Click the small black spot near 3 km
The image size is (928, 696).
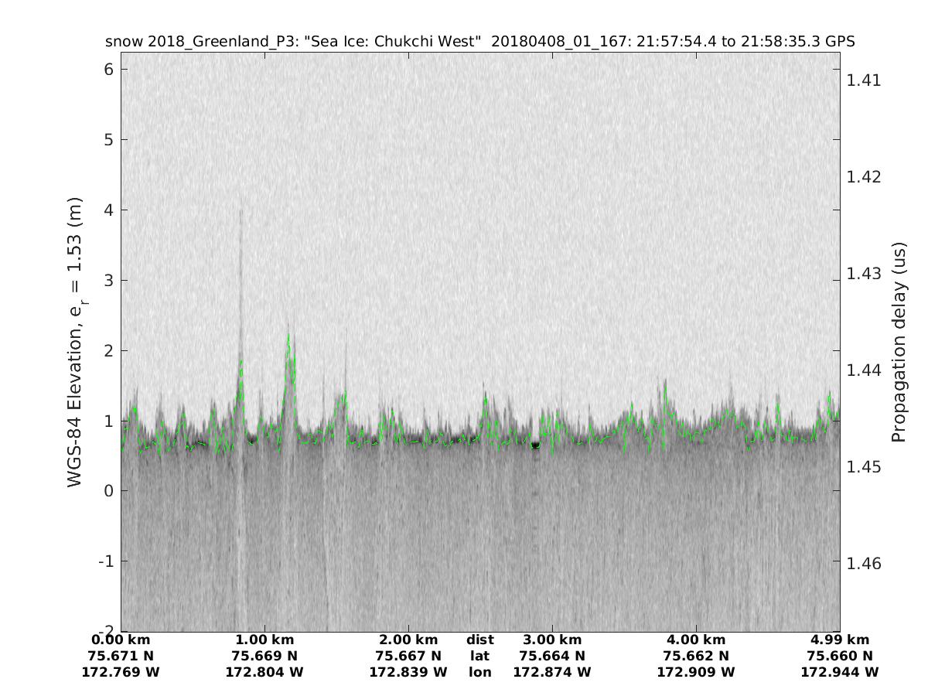click(534, 445)
